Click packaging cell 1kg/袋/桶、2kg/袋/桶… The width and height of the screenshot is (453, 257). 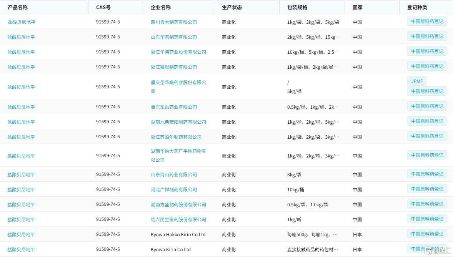[313, 67]
